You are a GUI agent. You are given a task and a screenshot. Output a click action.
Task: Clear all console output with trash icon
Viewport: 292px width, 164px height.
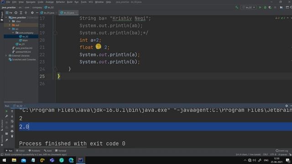point(12,136)
